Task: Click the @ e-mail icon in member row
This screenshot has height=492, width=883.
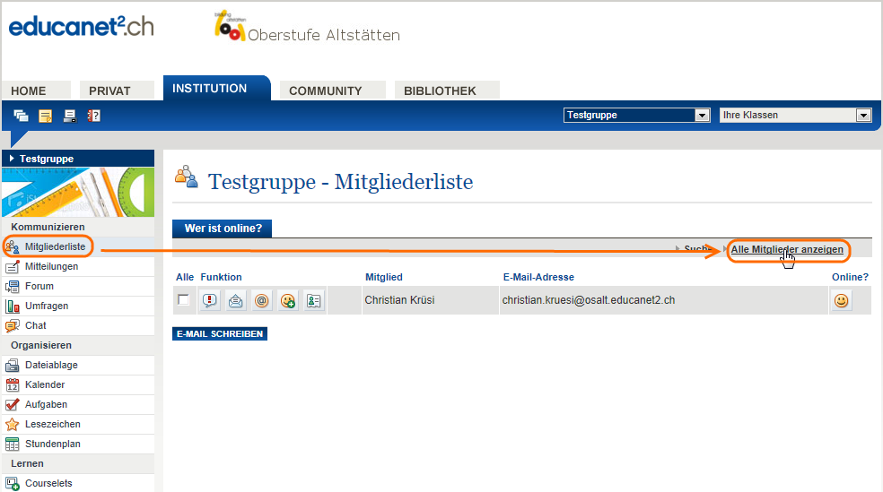Action: click(x=261, y=301)
